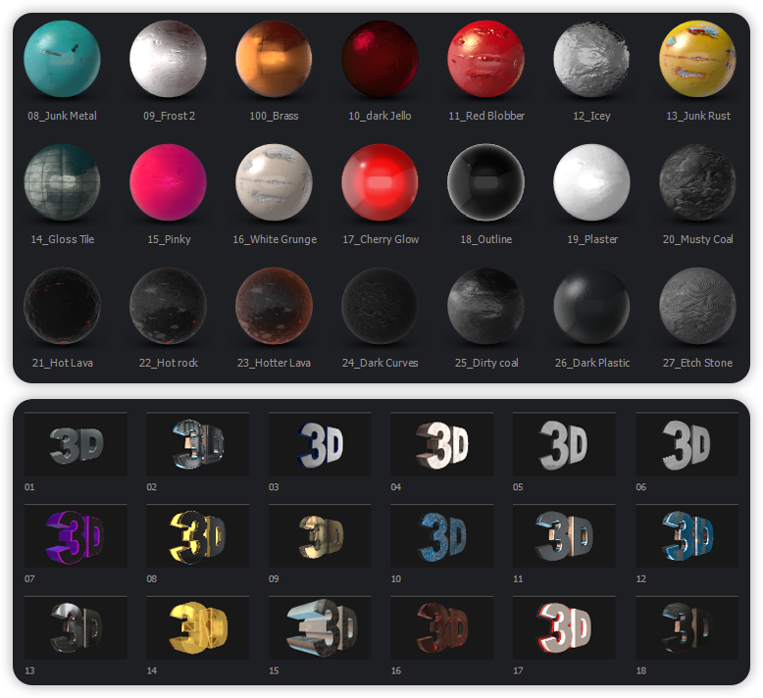763x698 pixels.
Task: Click the '18_Outline' label text
Action: click(x=486, y=239)
